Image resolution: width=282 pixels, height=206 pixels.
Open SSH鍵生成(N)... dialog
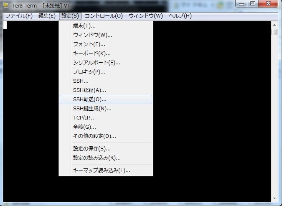click(x=106, y=109)
